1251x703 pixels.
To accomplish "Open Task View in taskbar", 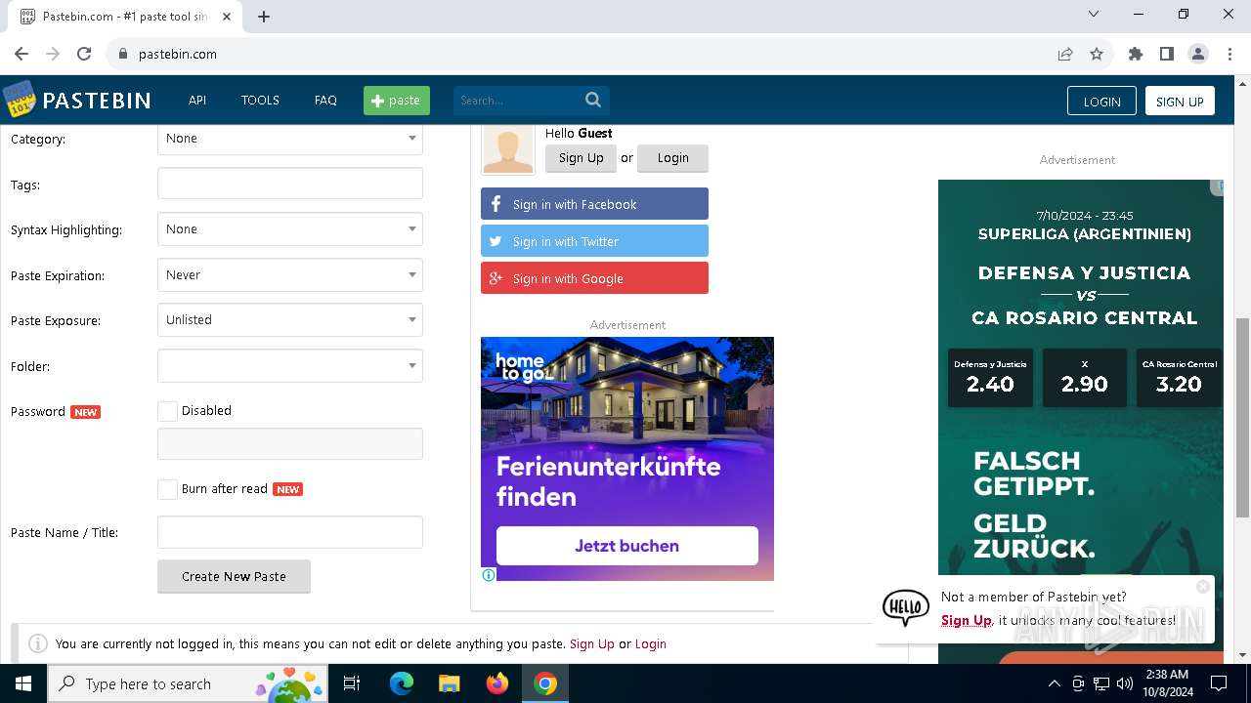I will (x=352, y=683).
